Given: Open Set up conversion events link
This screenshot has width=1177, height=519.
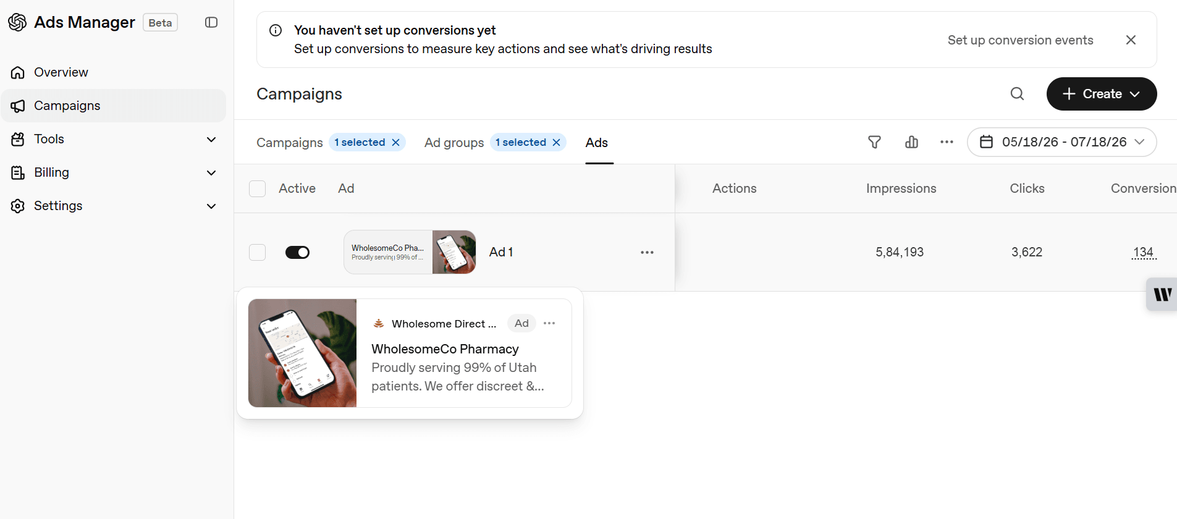Looking at the screenshot, I should [1020, 40].
